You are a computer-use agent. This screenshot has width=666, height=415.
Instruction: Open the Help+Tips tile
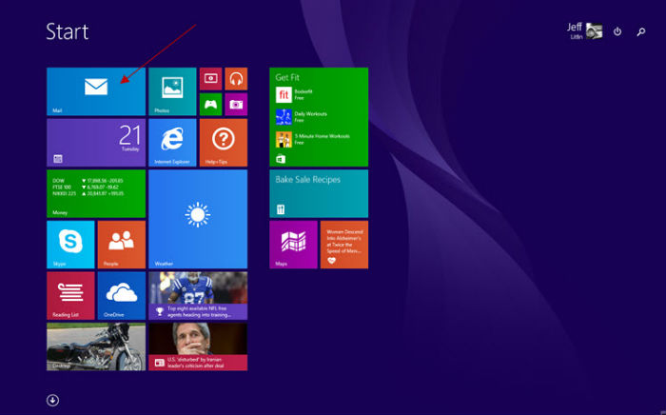coord(224,143)
